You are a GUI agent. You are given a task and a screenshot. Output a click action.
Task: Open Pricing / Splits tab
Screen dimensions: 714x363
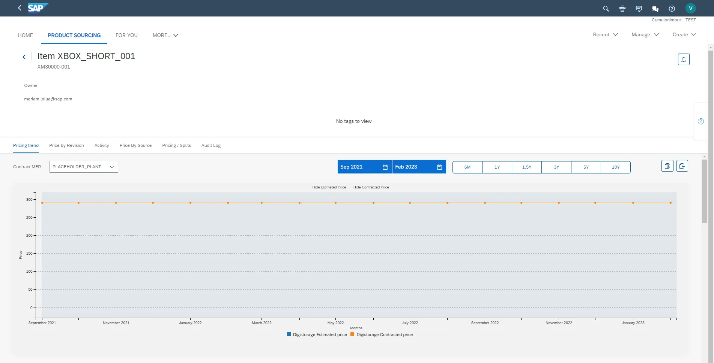[x=176, y=145]
